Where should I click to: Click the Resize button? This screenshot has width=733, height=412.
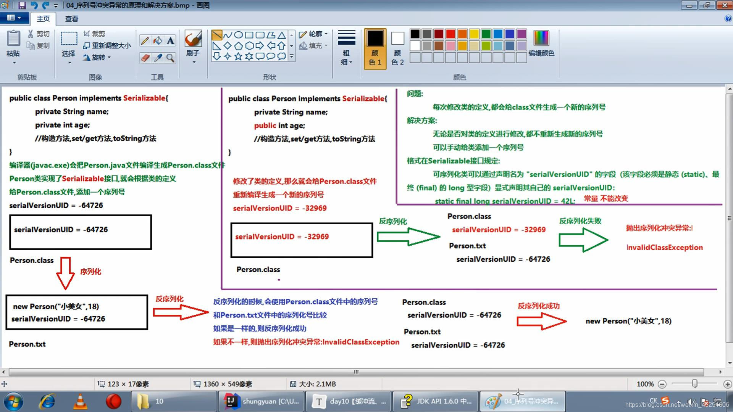coord(107,46)
